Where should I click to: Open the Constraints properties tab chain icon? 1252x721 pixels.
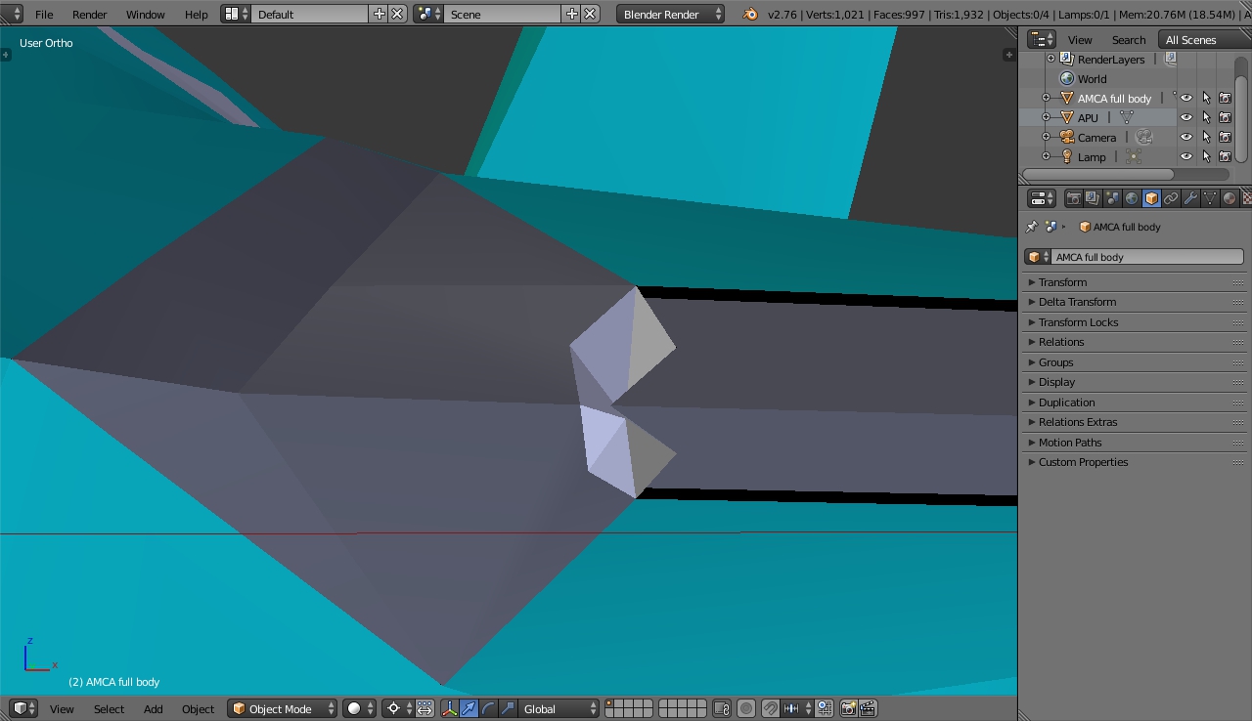(1171, 198)
